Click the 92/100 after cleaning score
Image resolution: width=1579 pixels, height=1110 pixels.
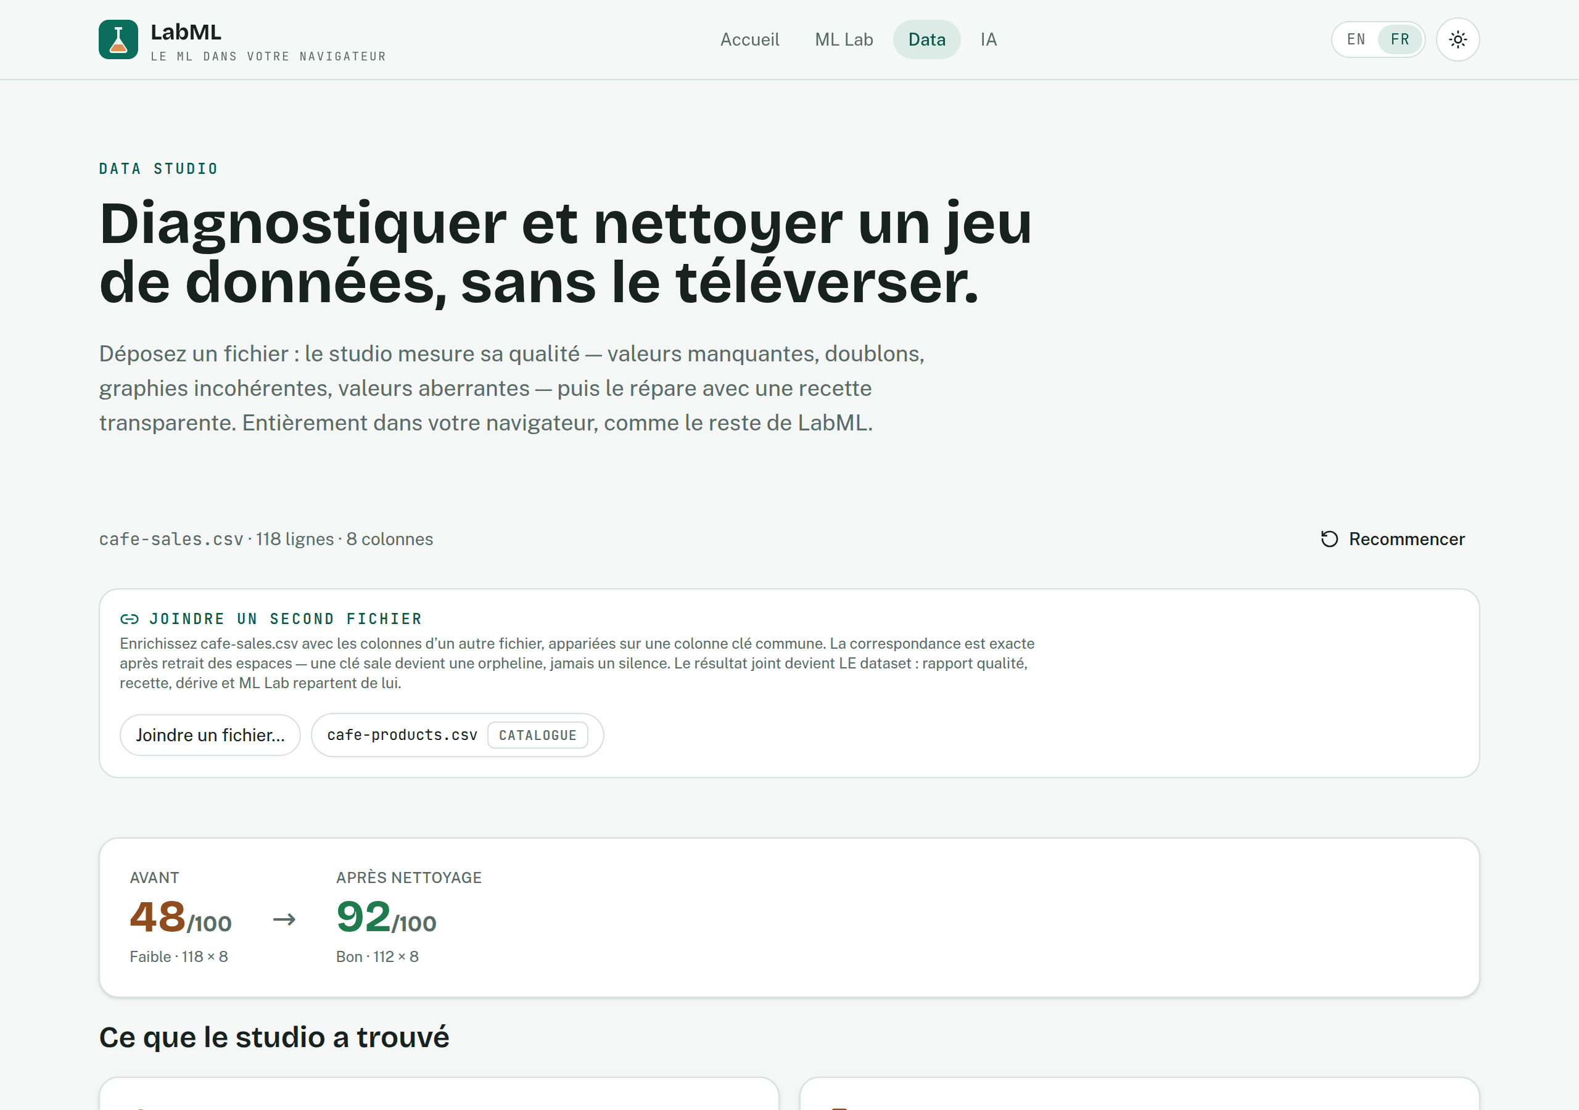pos(386,917)
